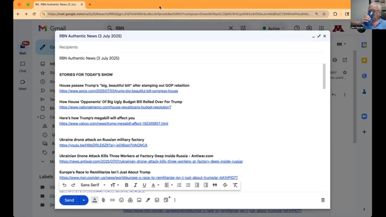Open the Sans Serif font dropdown
The width and height of the screenshot is (386, 217).
[x=93, y=185]
